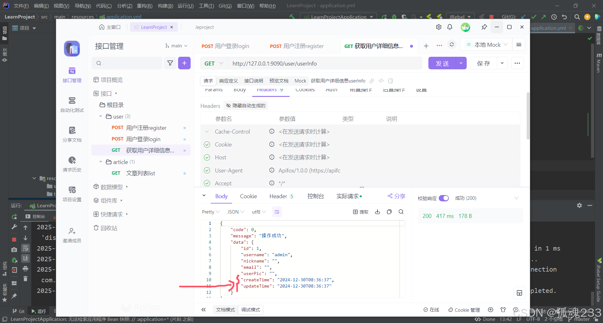Click the request URL input field
Screen dimensions: 603x323
pyautogui.click(x=325, y=63)
